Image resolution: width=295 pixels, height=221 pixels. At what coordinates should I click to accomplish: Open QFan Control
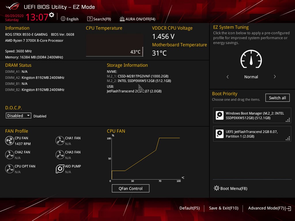pyautogui.click(x=131, y=188)
